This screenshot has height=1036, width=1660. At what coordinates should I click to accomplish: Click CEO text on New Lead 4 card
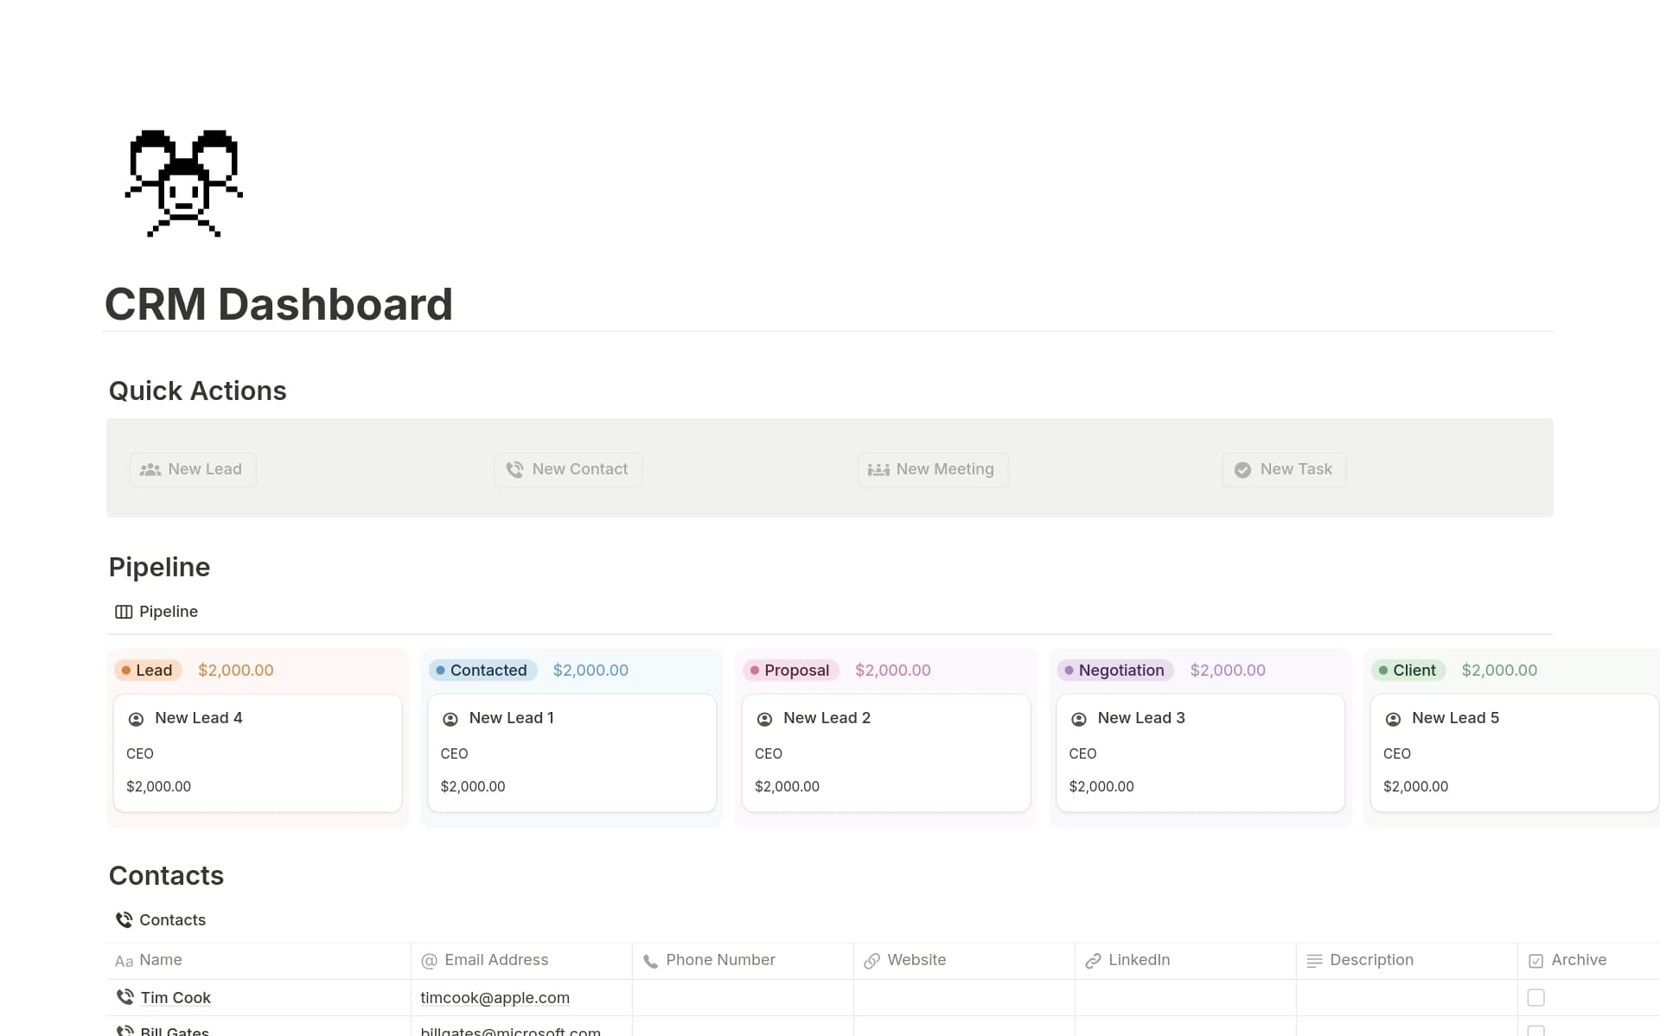pyautogui.click(x=140, y=754)
